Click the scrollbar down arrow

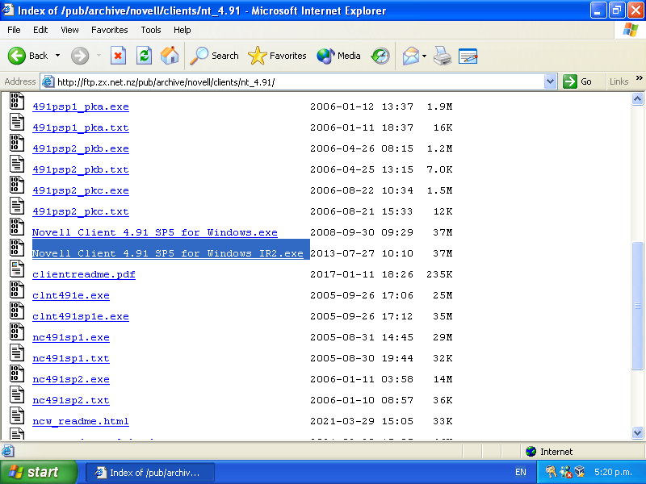coord(637,433)
